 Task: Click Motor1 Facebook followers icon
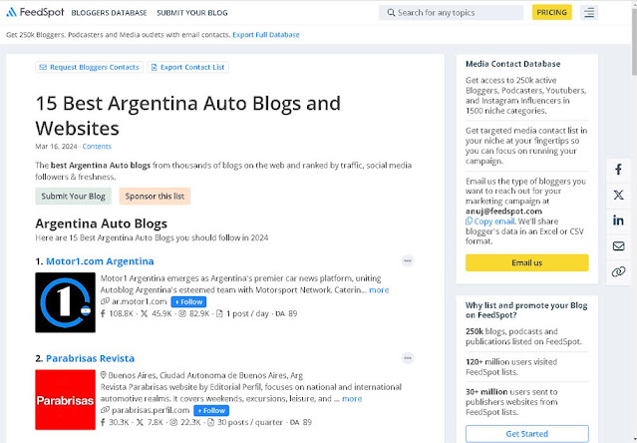point(103,313)
